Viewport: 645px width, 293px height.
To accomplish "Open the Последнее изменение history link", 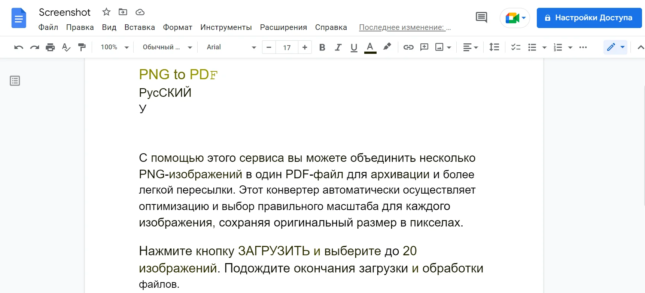I will pyautogui.click(x=405, y=27).
